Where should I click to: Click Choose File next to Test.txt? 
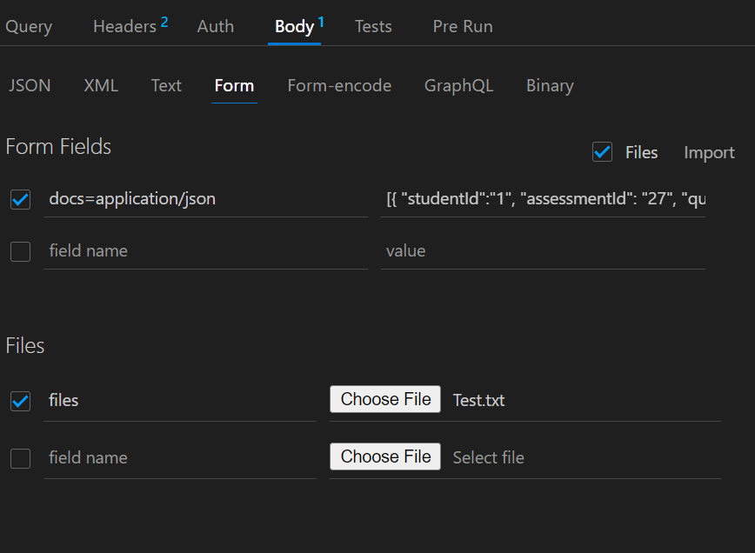click(384, 399)
